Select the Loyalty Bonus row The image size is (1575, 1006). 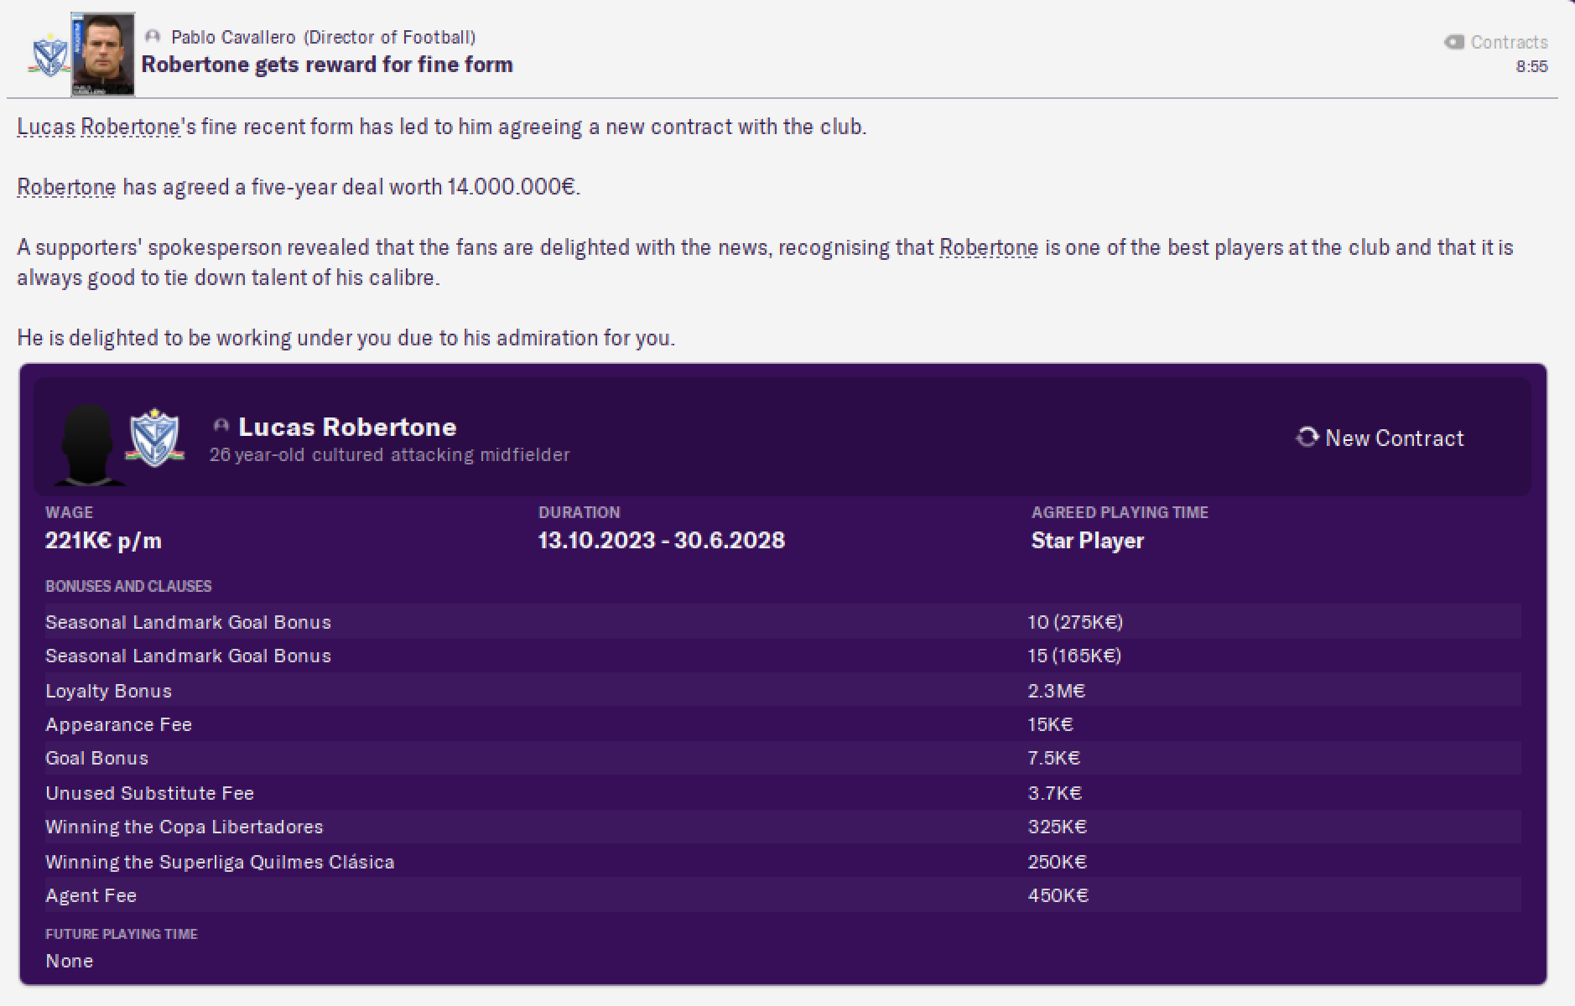coord(782,691)
